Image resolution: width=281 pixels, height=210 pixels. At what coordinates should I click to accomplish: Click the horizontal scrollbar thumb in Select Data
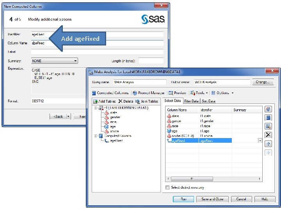point(192,179)
